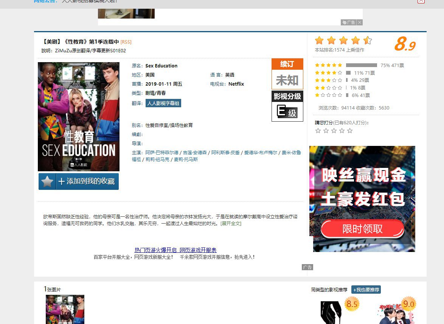The width and height of the screenshot is (444, 324).
Task: Click the Sex Education poster image
Action: pyautogui.click(x=79, y=117)
